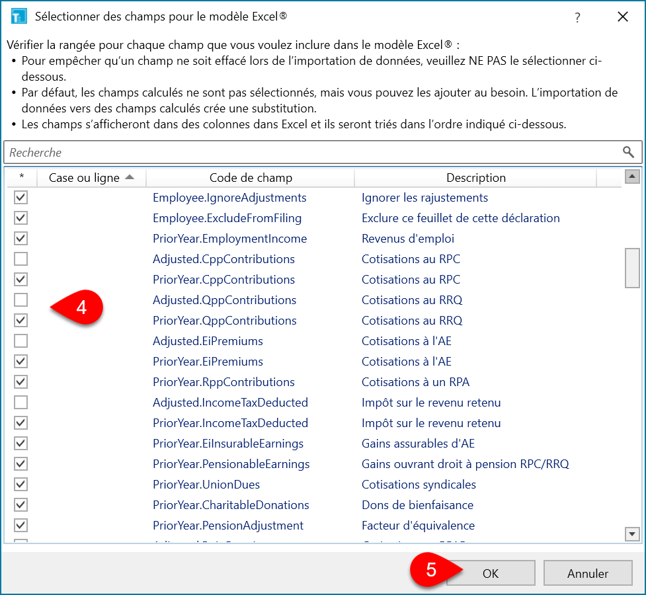Viewport: 646px width, 595px height.
Task: Click the asterisk column header
Action: pos(21,178)
